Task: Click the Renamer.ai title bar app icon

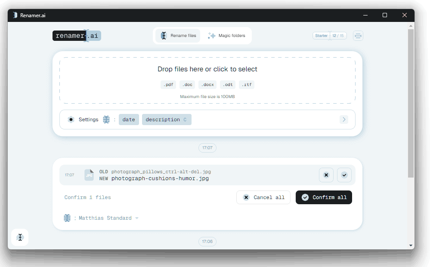Action: (15, 15)
